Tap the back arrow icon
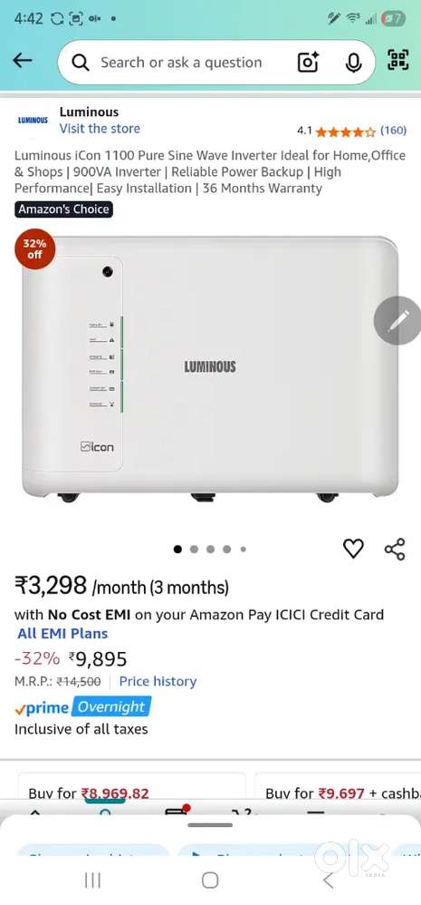Viewport: 421px width, 905px height. click(x=22, y=60)
